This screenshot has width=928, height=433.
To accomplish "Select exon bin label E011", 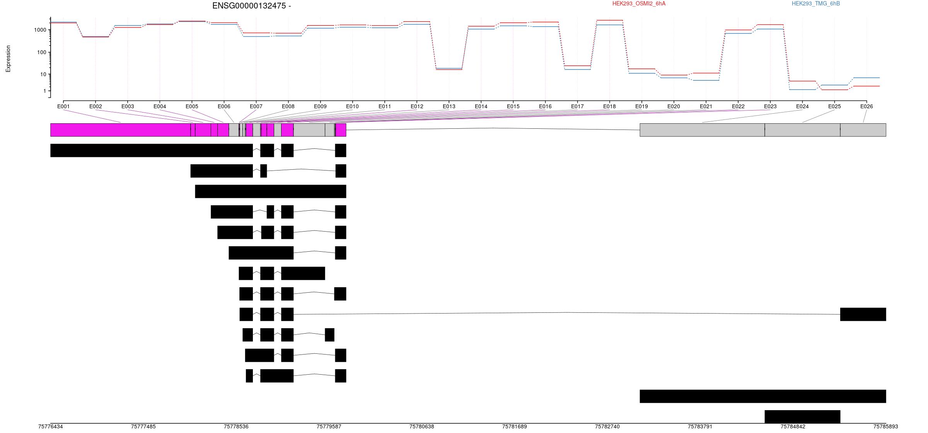I will pos(385,106).
